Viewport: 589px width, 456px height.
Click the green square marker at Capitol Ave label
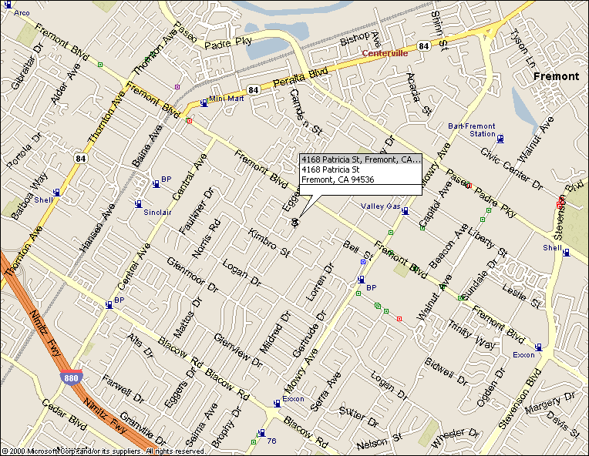pos(422,228)
